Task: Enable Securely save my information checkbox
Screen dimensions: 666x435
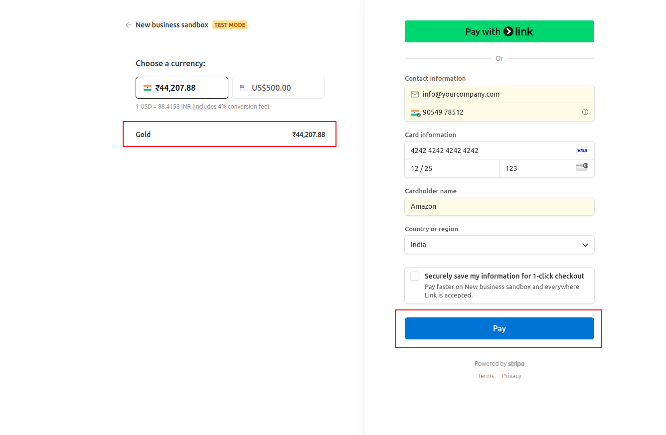Action: click(414, 276)
